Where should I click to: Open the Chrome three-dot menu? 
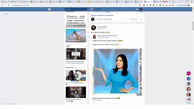[192, 5]
